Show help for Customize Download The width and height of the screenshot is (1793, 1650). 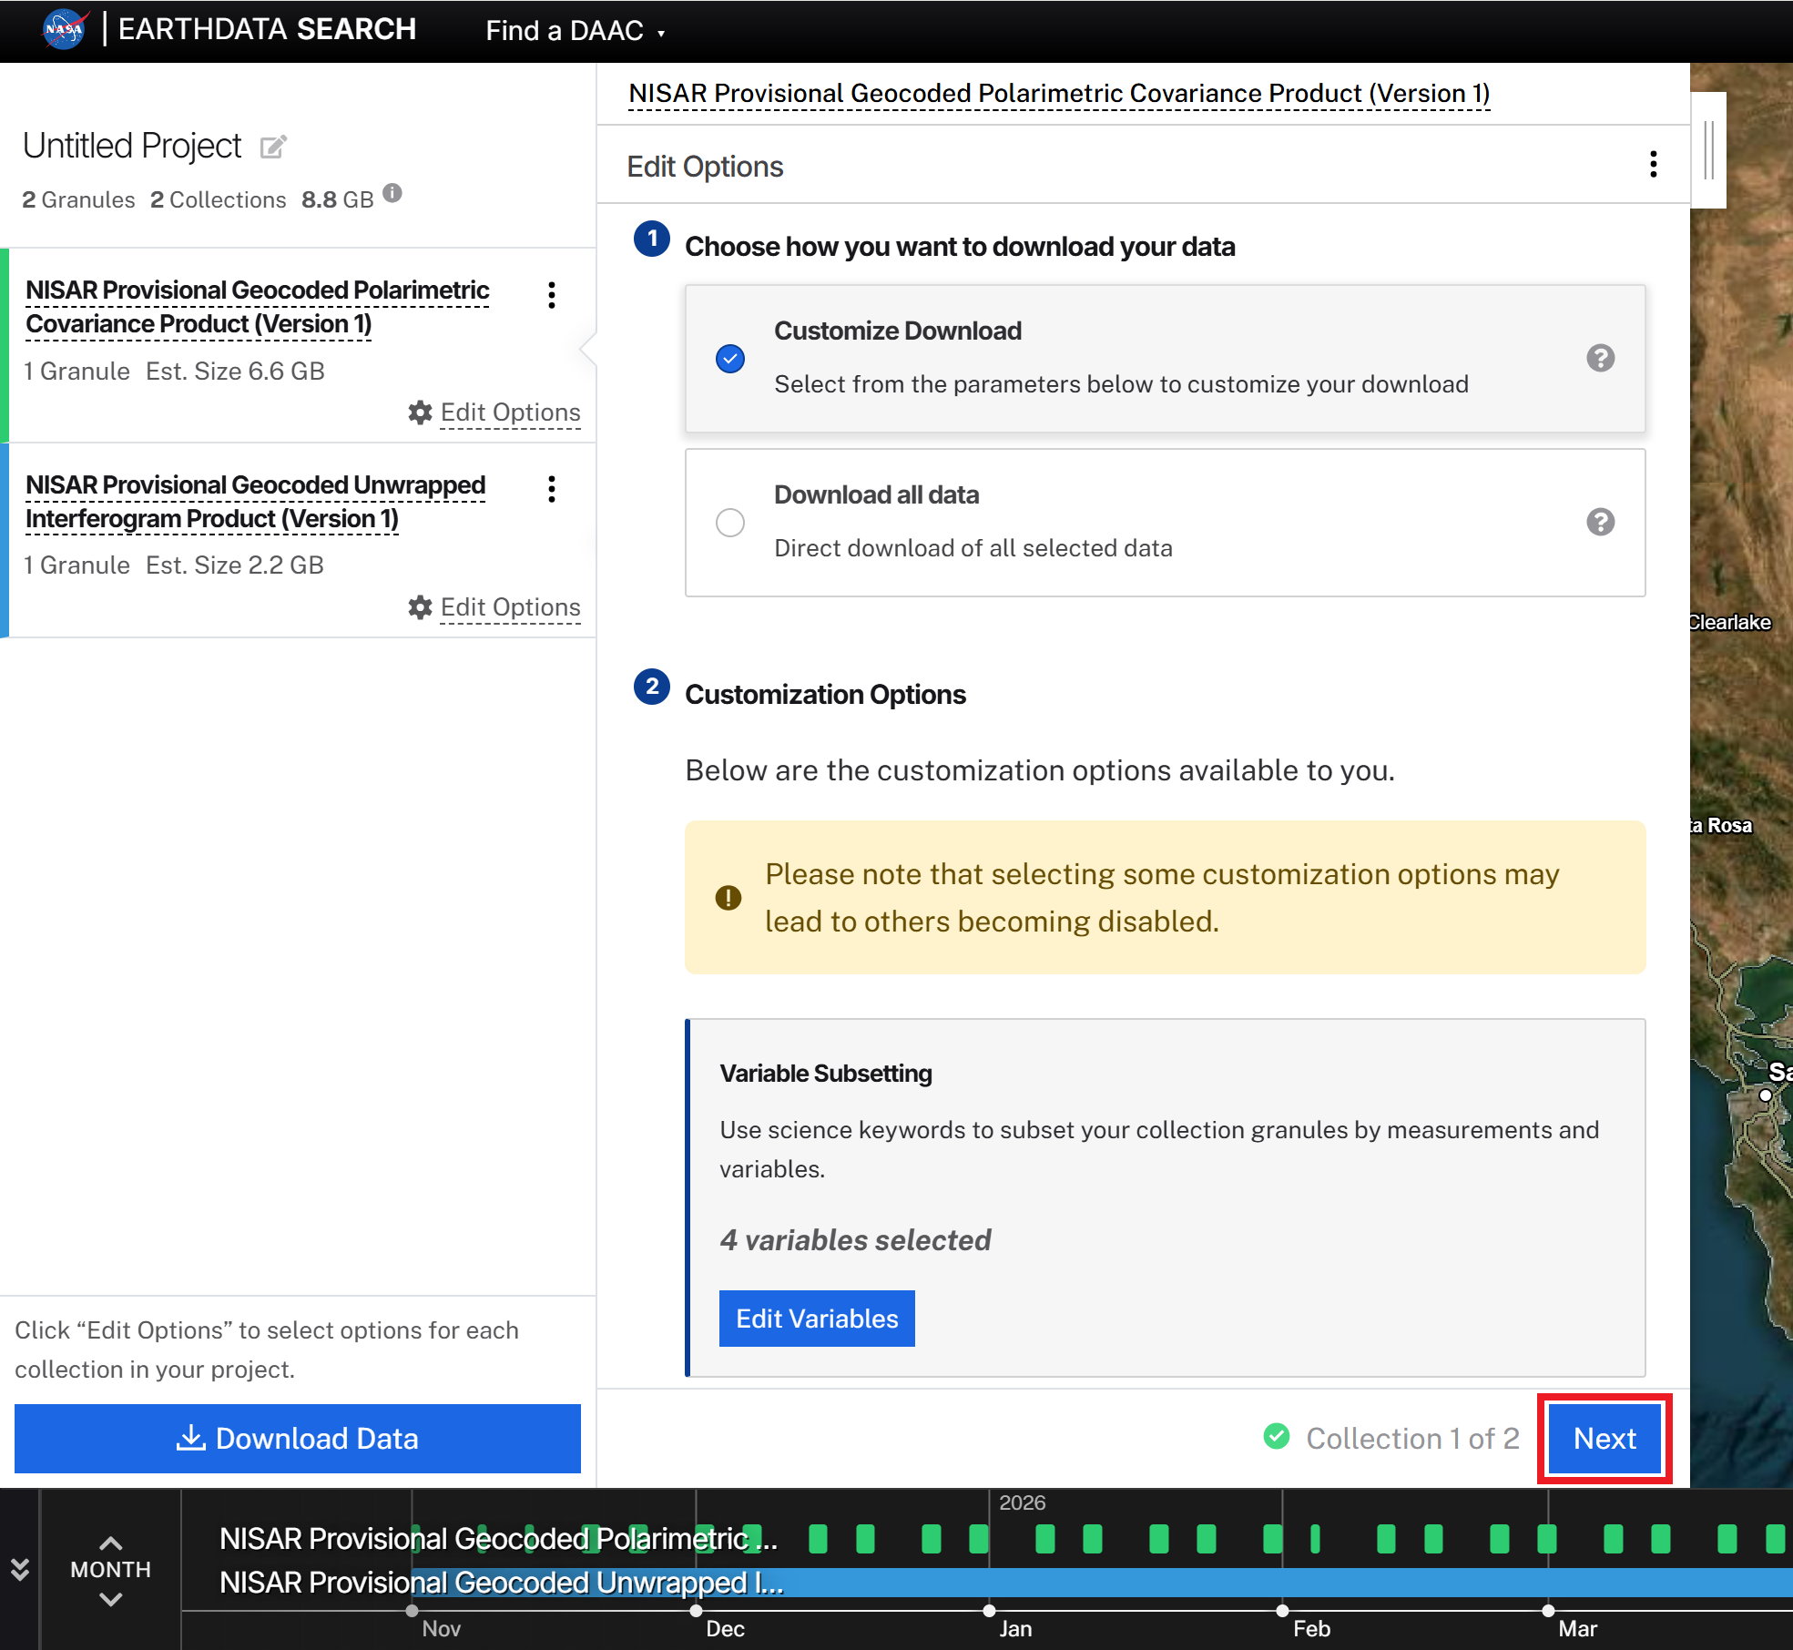pos(1601,358)
